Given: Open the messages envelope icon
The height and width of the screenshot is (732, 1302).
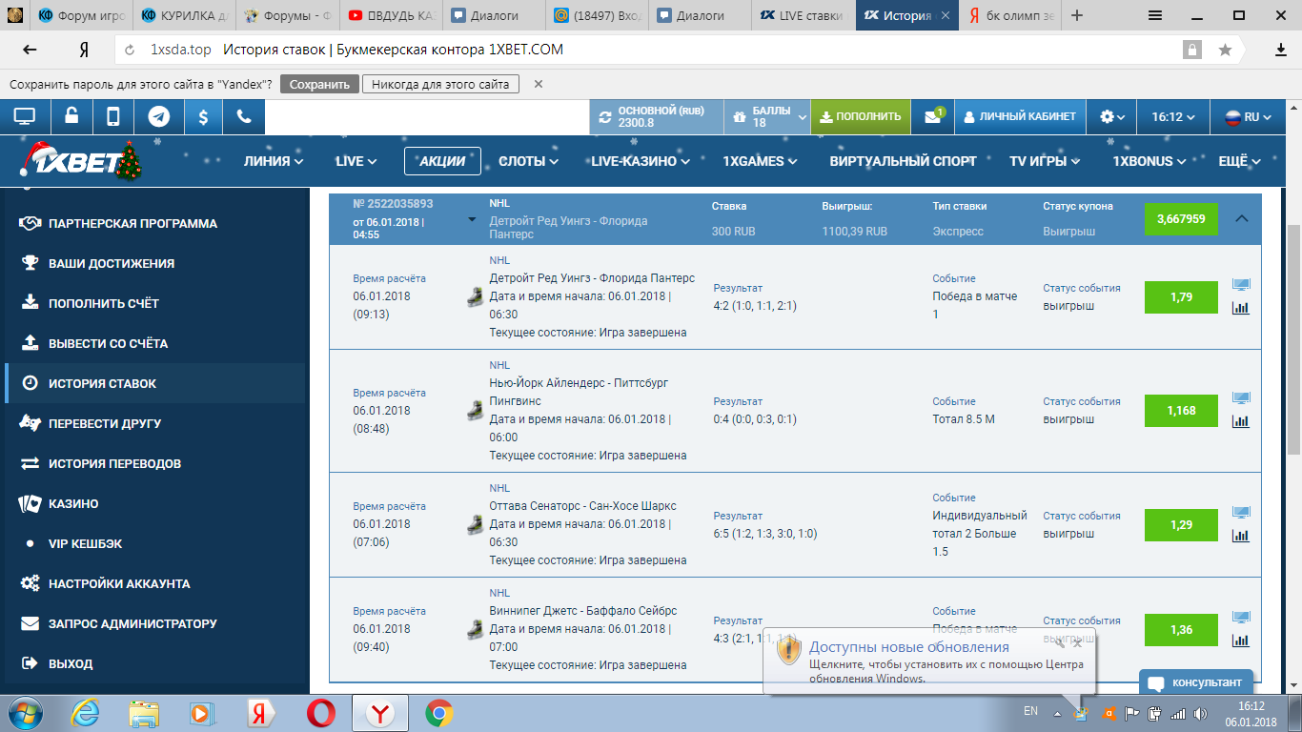Looking at the screenshot, I should pyautogui.click(x=932, y=116).
